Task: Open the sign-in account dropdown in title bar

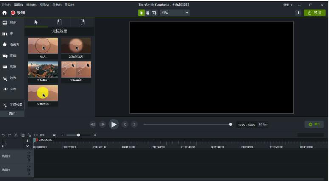Action: pos(288,5)
